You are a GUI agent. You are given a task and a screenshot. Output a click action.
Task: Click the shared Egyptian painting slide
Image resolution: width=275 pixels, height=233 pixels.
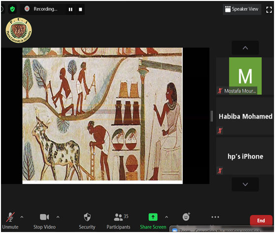click(x=103, y=116)
